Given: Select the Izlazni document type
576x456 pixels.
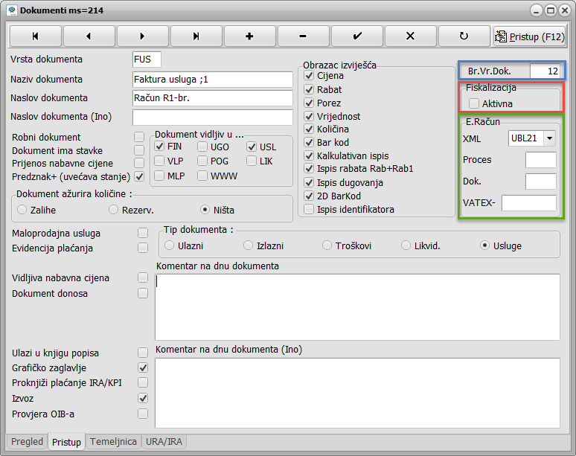Looking at the screenshot, I should (x=249, y=245).
